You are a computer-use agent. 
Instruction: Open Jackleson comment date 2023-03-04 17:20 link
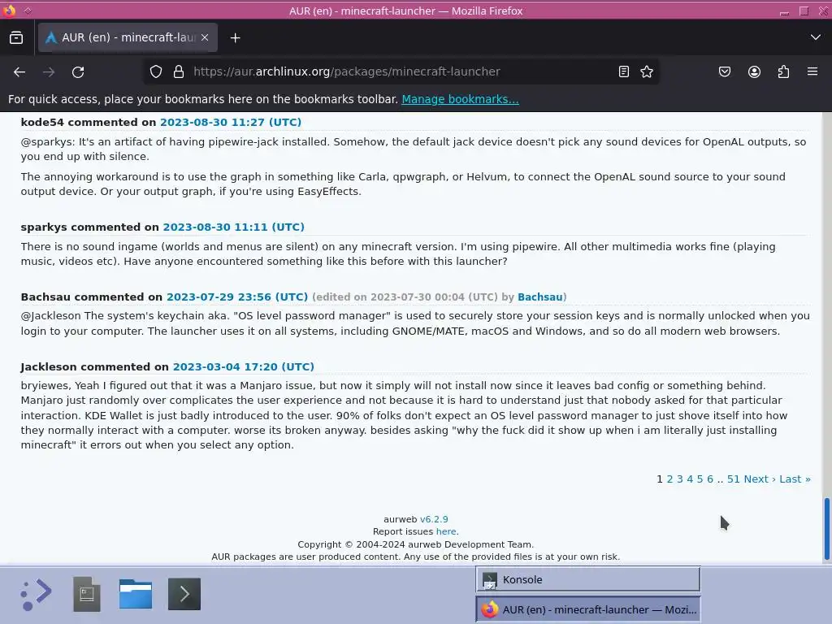point(244,366)
